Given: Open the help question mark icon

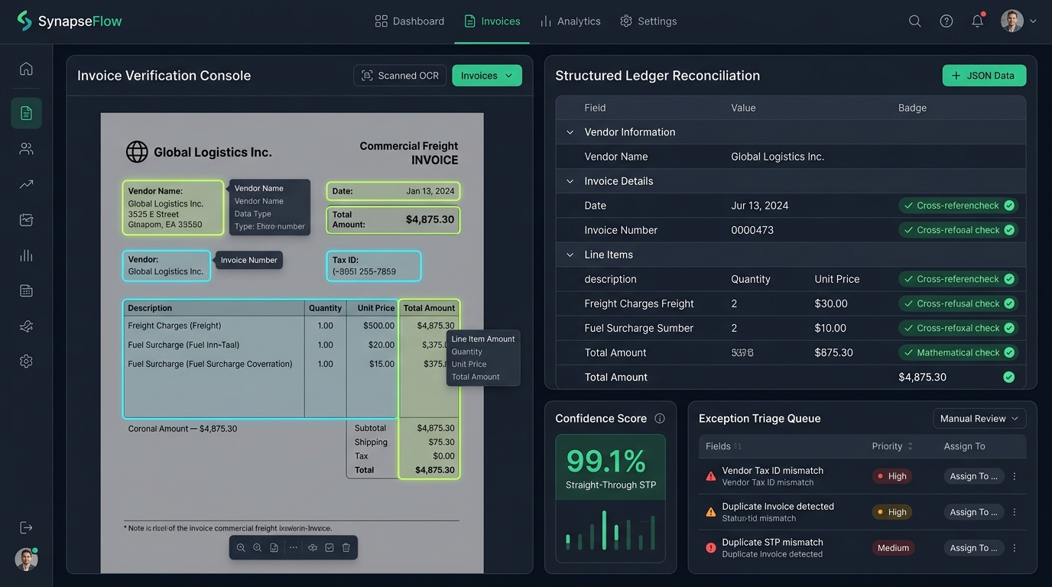Looking at the screenshot, I should [946, 21].
